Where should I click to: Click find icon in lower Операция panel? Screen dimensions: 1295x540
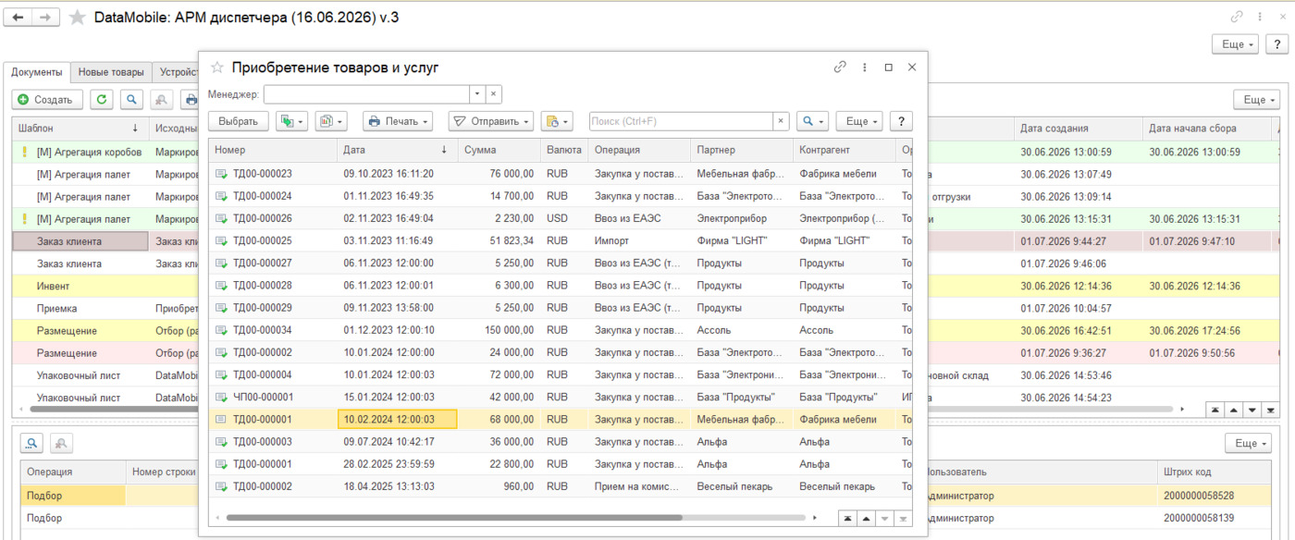[x=32, y=444]
